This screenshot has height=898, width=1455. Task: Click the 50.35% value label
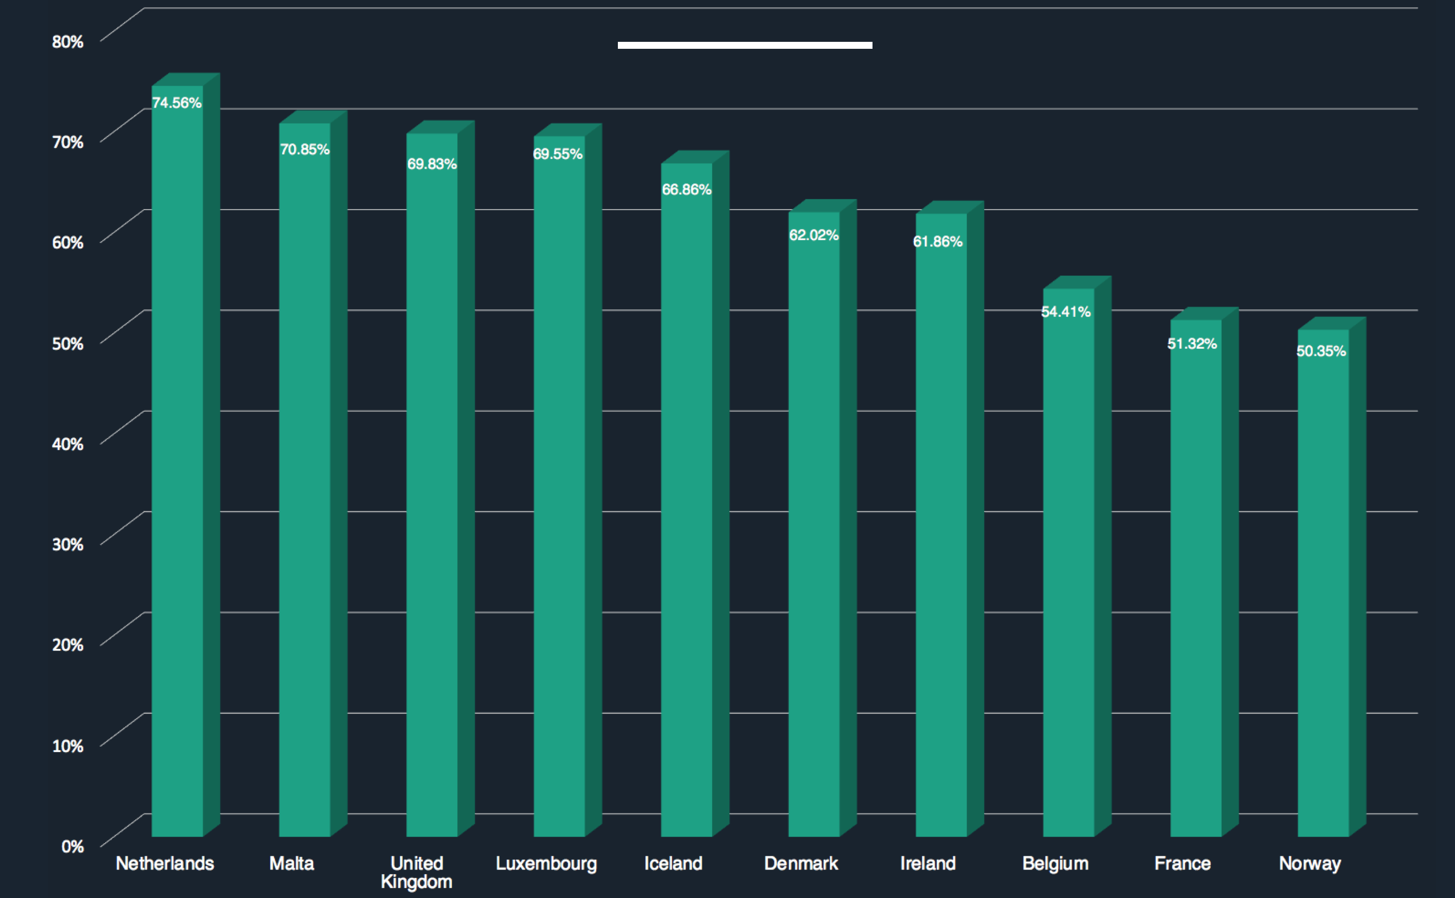(1321, 351)
